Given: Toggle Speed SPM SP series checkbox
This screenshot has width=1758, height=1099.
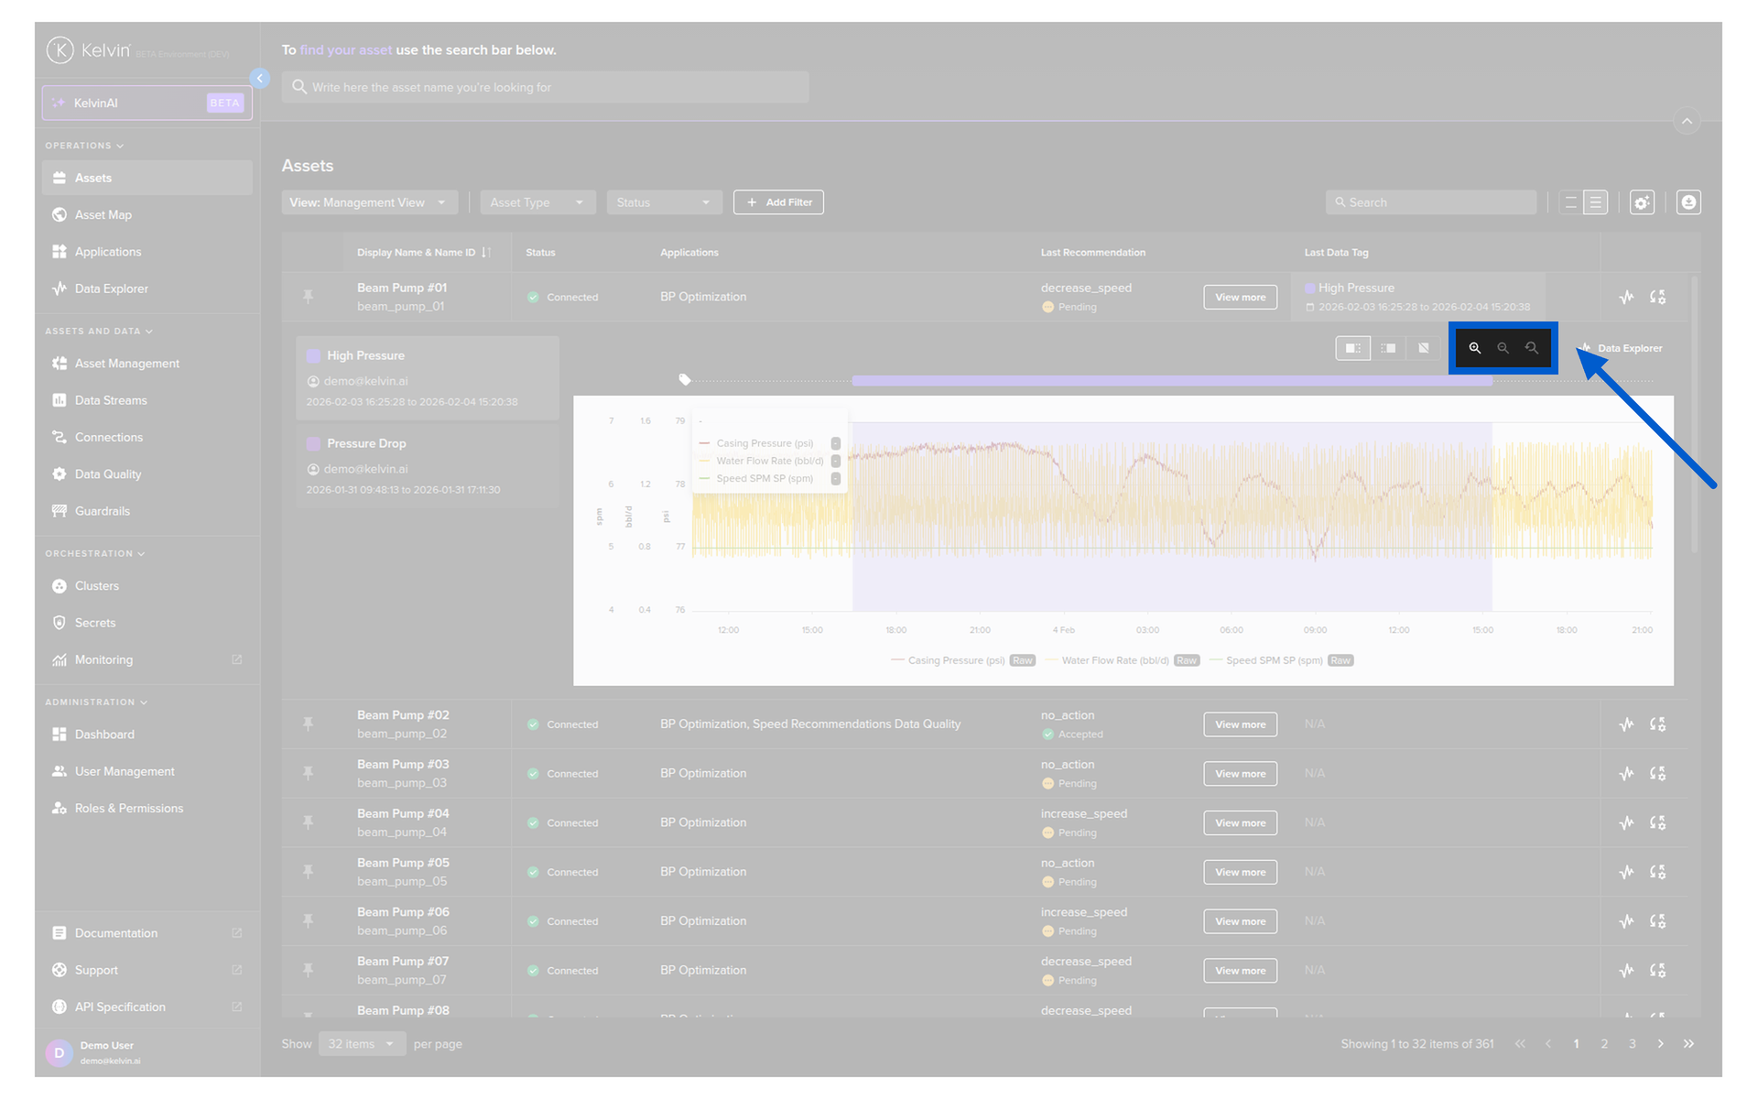Looking at the screenshot, I should (x=835, y=479).
